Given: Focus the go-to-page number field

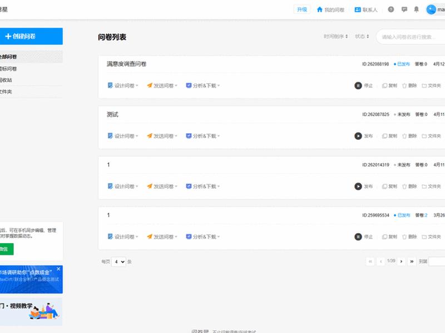Looking at the screenshot, I should click(437, 261).
